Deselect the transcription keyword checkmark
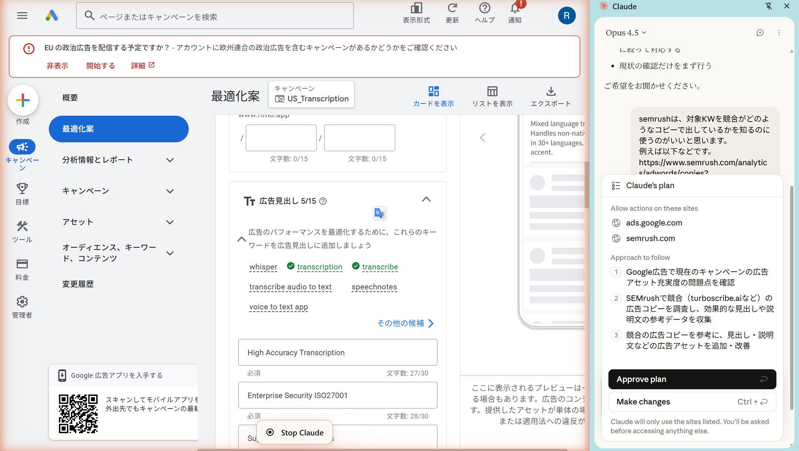799x451 pixels. [291, 266]
